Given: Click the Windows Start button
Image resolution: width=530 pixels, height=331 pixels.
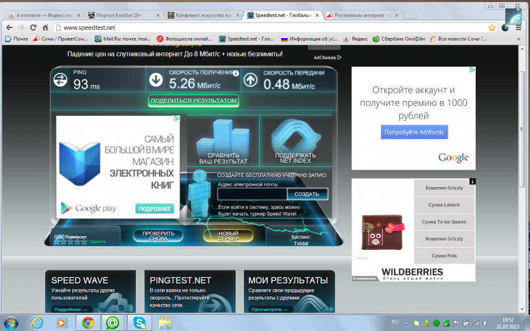Looking at the screenshot, I should click(x=11, y=322).
